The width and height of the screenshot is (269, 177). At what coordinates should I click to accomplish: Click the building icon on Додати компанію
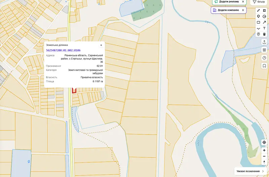[x=215, y=10]
